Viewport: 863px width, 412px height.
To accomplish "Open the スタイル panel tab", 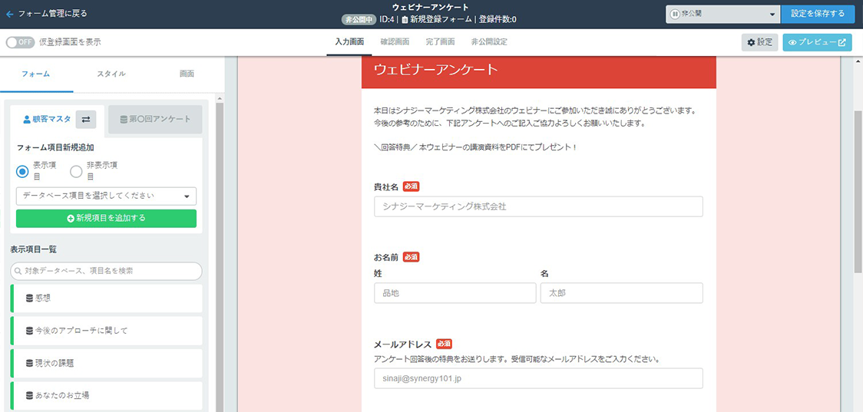I will [x=111, y=74].
